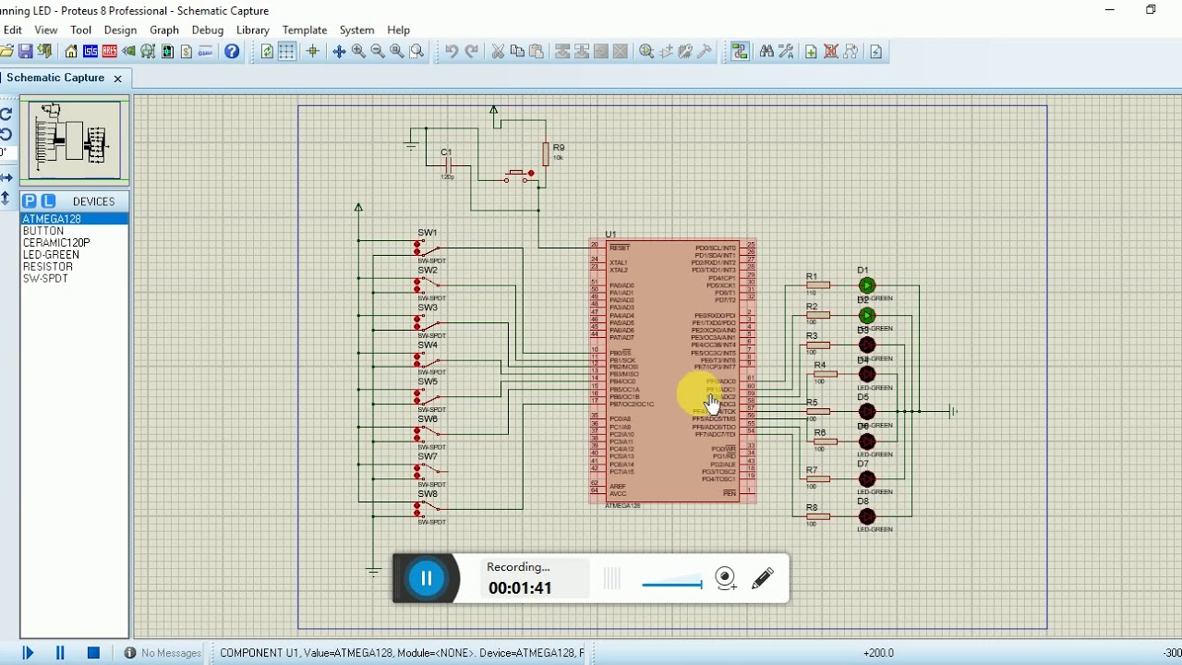Click the ATMEGA128 U1 chip
This screenshot has width=1182, height=665.
pyautogui.click(x=672, y=370)
